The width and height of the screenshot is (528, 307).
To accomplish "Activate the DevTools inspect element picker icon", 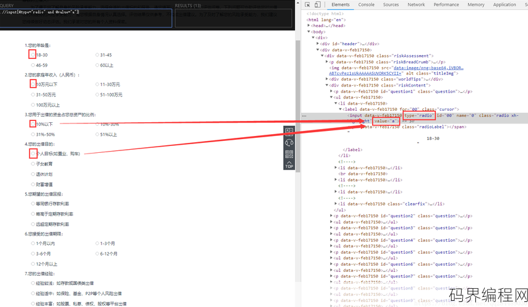I will coord(308,4).
